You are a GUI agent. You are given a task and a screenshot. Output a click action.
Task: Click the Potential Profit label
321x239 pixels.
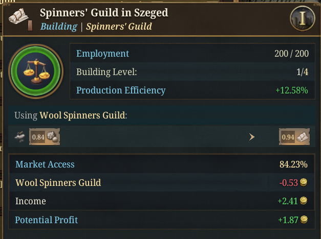47,220
